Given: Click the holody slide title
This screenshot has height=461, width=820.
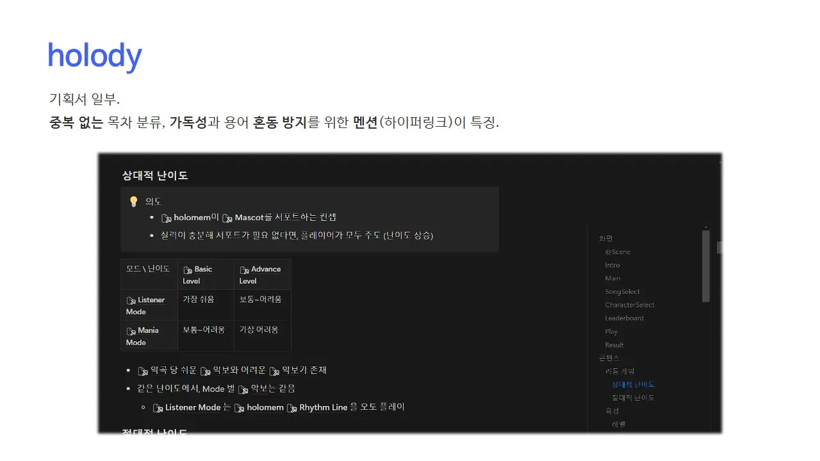Looking at the screenshot, I should 95,56.
